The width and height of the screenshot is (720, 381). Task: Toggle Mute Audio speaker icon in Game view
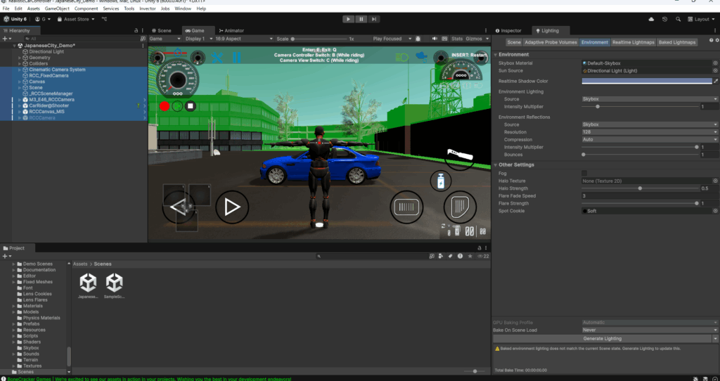click(x=434, y=39)
